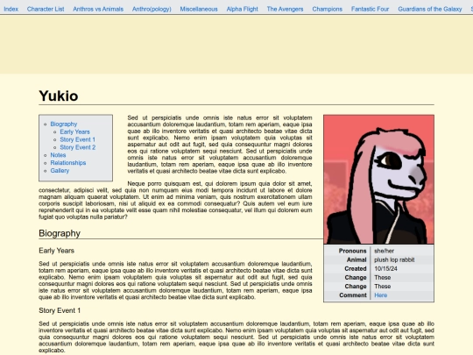Select the Comment label in infobox
The height and width of the screenshot is (355, 473).
353,295
